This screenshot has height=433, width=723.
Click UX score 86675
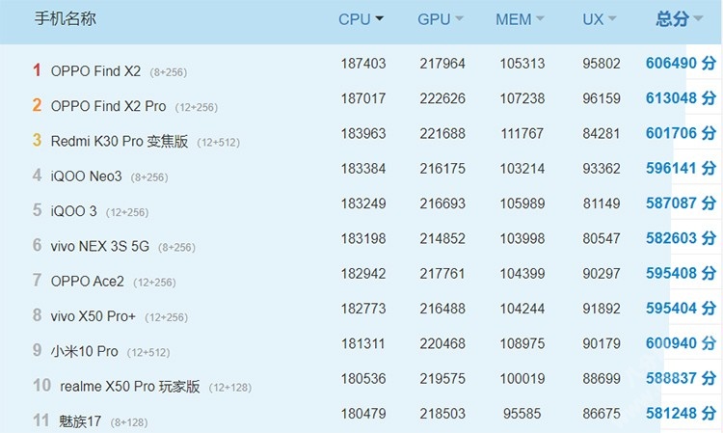602,414
